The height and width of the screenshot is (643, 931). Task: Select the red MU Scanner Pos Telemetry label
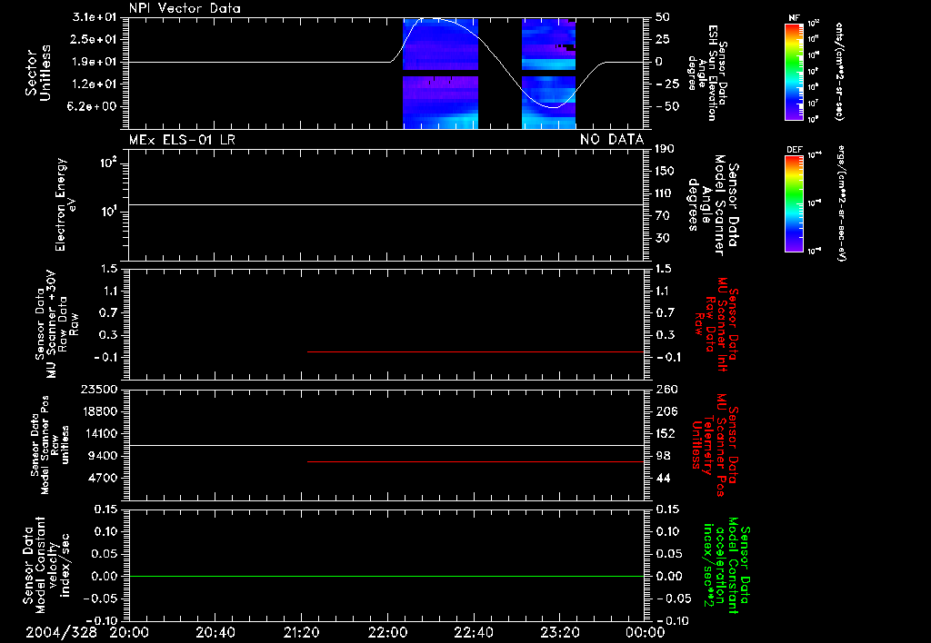coord(716,445)
